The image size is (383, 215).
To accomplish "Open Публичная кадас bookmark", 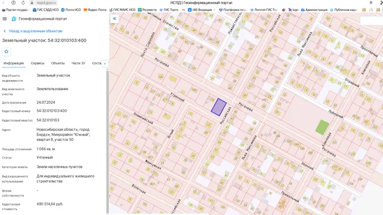I will tap(344, 10).
